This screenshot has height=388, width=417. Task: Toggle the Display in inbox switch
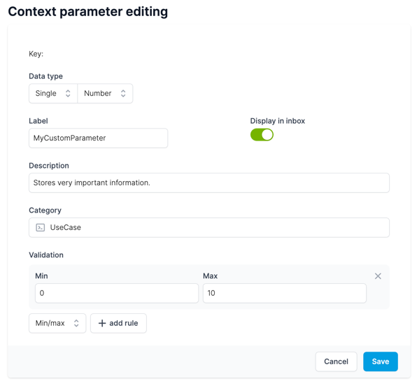coord(262,135)
